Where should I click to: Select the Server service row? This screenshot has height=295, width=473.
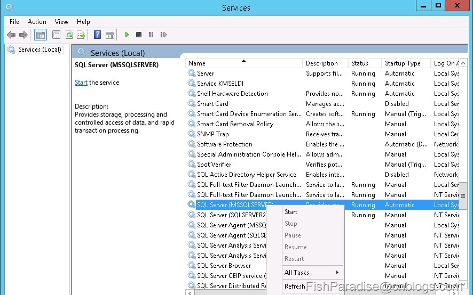[323, 73]
